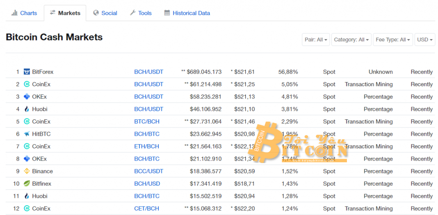Open the BCH/USDT pair link for BitForex
438x215 pixels.
point(148,72)
